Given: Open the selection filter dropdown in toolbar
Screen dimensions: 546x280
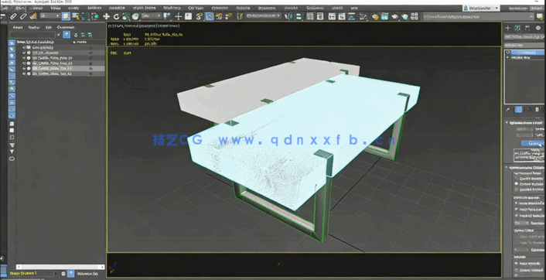Looking at the screenshot, I should coord(50,16).
